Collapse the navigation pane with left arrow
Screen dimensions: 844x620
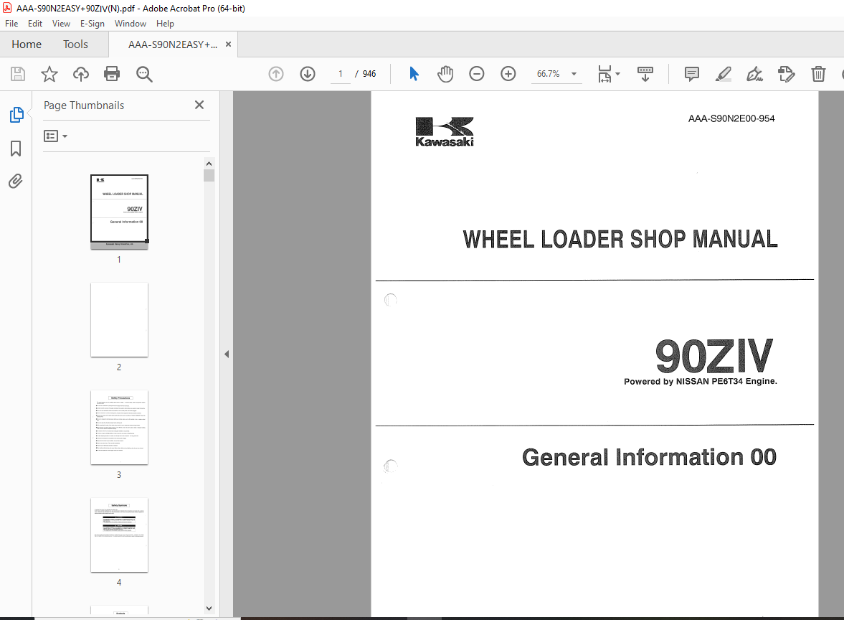(227, 354)
